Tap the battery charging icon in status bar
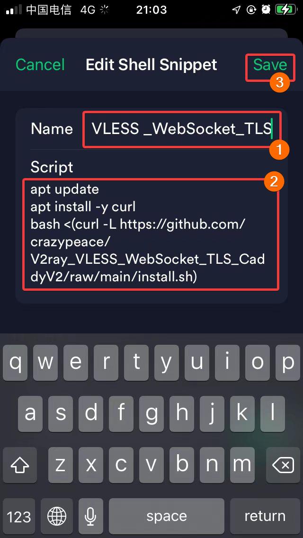 click(x=285, y=9)
